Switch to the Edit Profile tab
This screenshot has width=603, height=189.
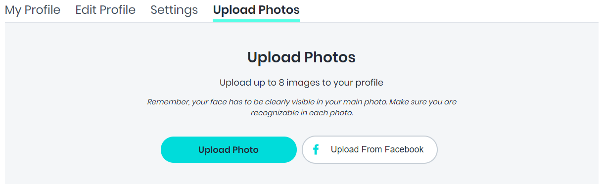coord(105,10)
